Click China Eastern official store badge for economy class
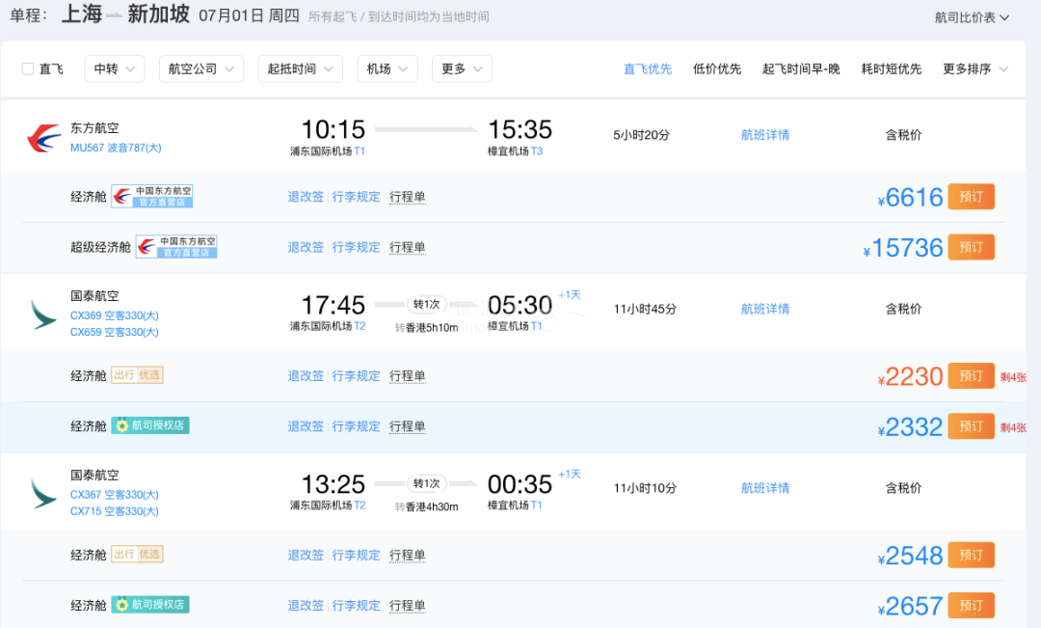1041x628 pixels. click(x=151, y=197)
